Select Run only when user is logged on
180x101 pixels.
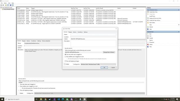[65, 54]
